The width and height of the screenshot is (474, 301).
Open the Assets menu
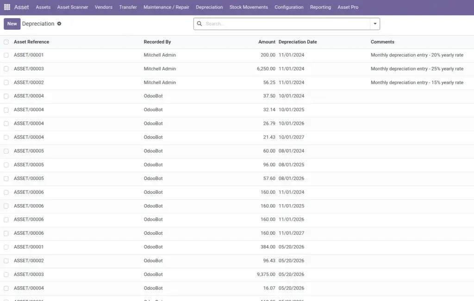tap(43, 7)
